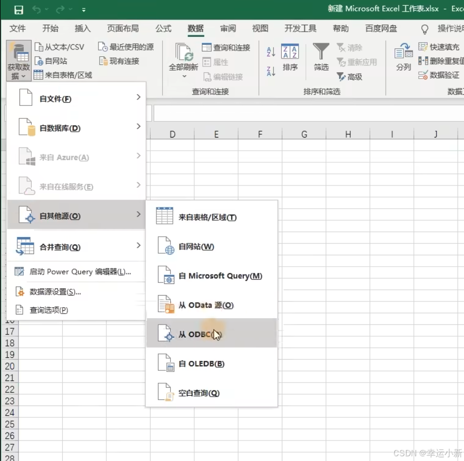Open the 开发工具 ribbon tab
The image size is (464, 461).
(300, 28)
